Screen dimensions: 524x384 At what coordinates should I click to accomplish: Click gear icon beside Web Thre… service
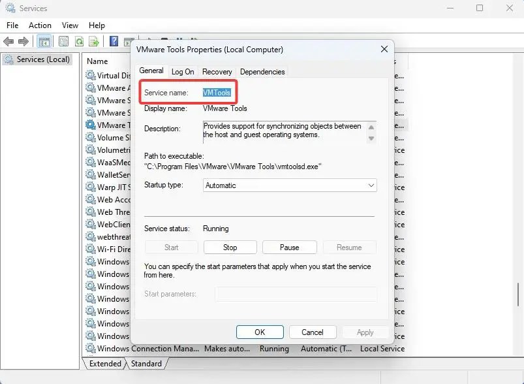[91, 212]
